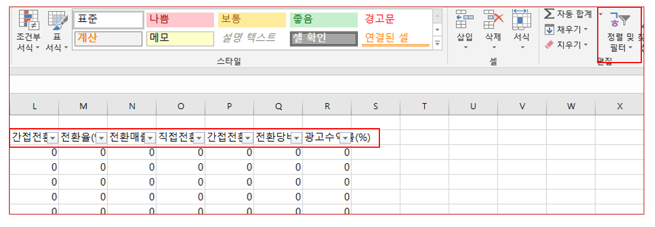Open filter dropdown for 직접전환 column O
The height and width of the screenshot is (227, 655).
200,138
